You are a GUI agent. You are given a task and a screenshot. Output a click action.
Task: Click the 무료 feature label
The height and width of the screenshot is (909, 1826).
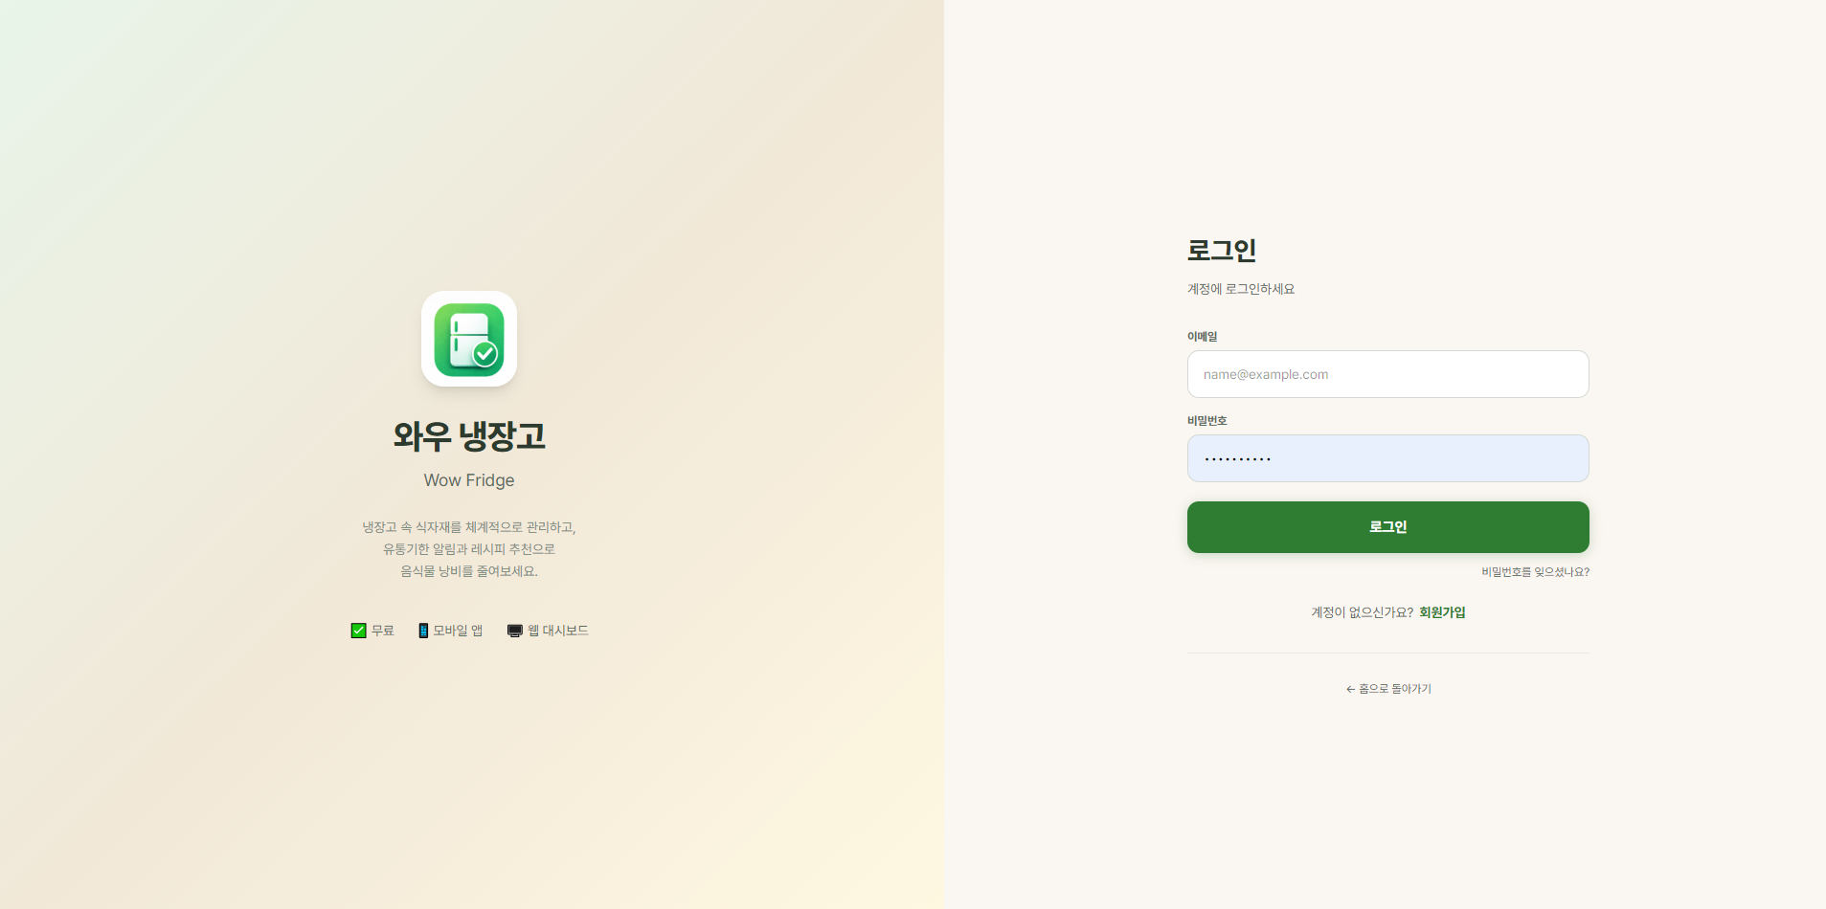click(x=383, y=631)
